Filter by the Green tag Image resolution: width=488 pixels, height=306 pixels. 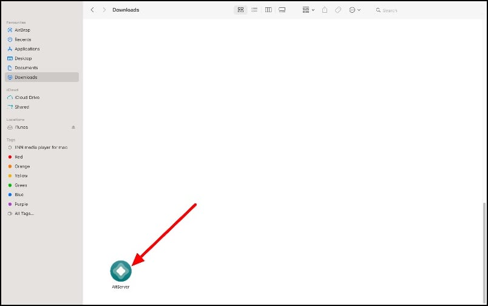click(42, 185)
